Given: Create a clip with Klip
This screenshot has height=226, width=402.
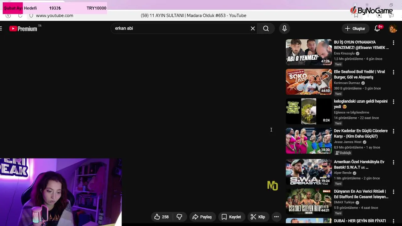Looking at the screenshot, I should 258,217.
